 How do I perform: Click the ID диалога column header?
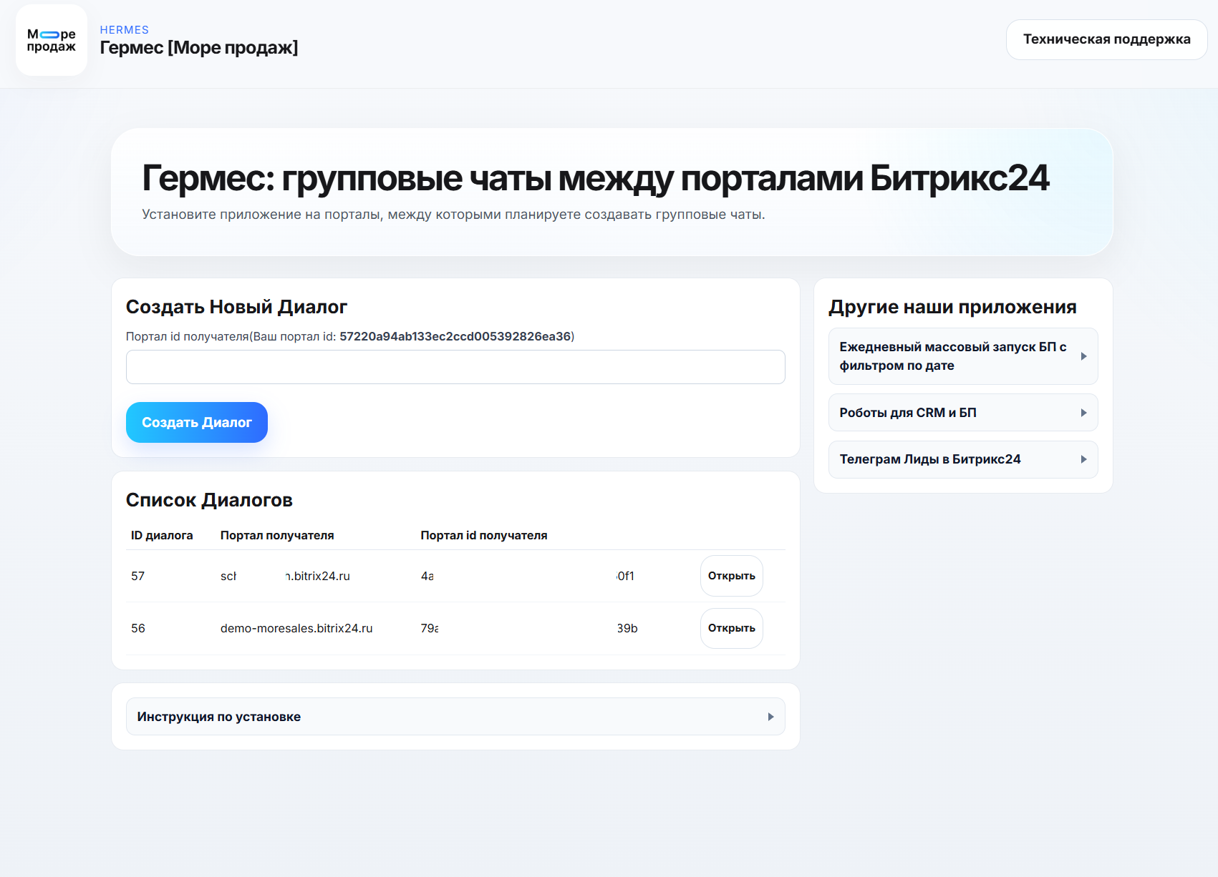[162, 535]
